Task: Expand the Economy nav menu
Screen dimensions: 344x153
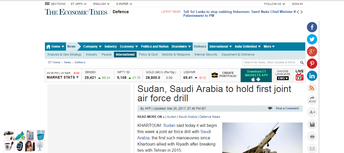Action: point(129,46)
